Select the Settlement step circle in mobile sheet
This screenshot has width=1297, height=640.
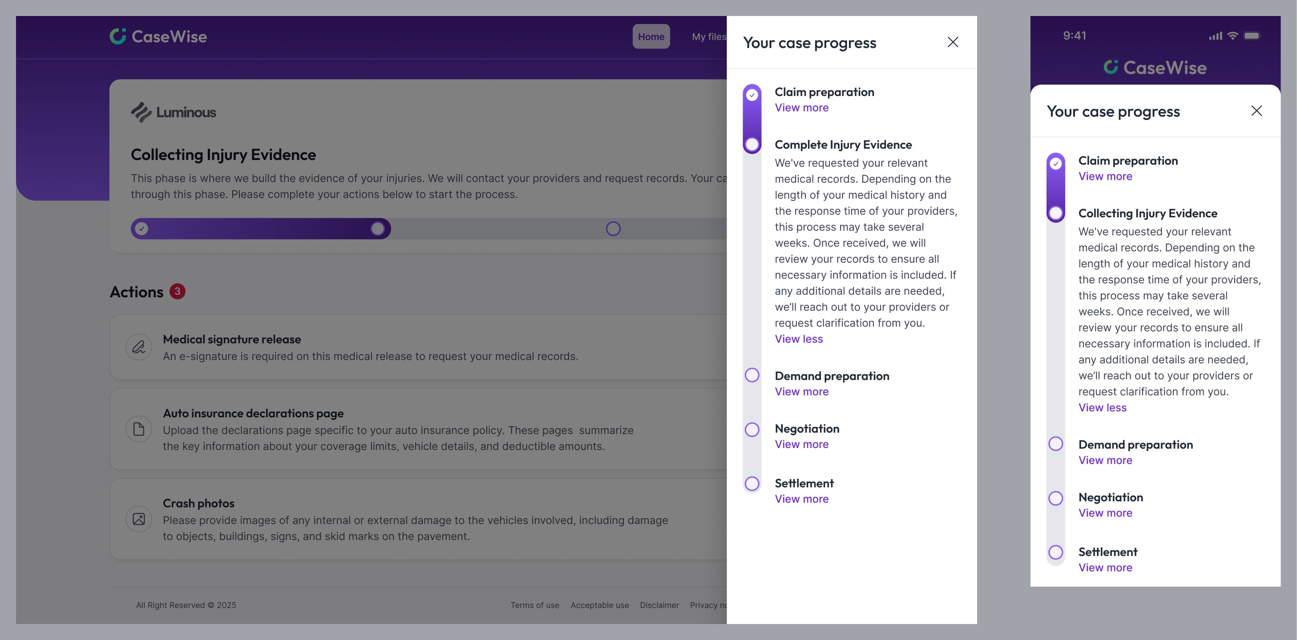[1055, 552]
